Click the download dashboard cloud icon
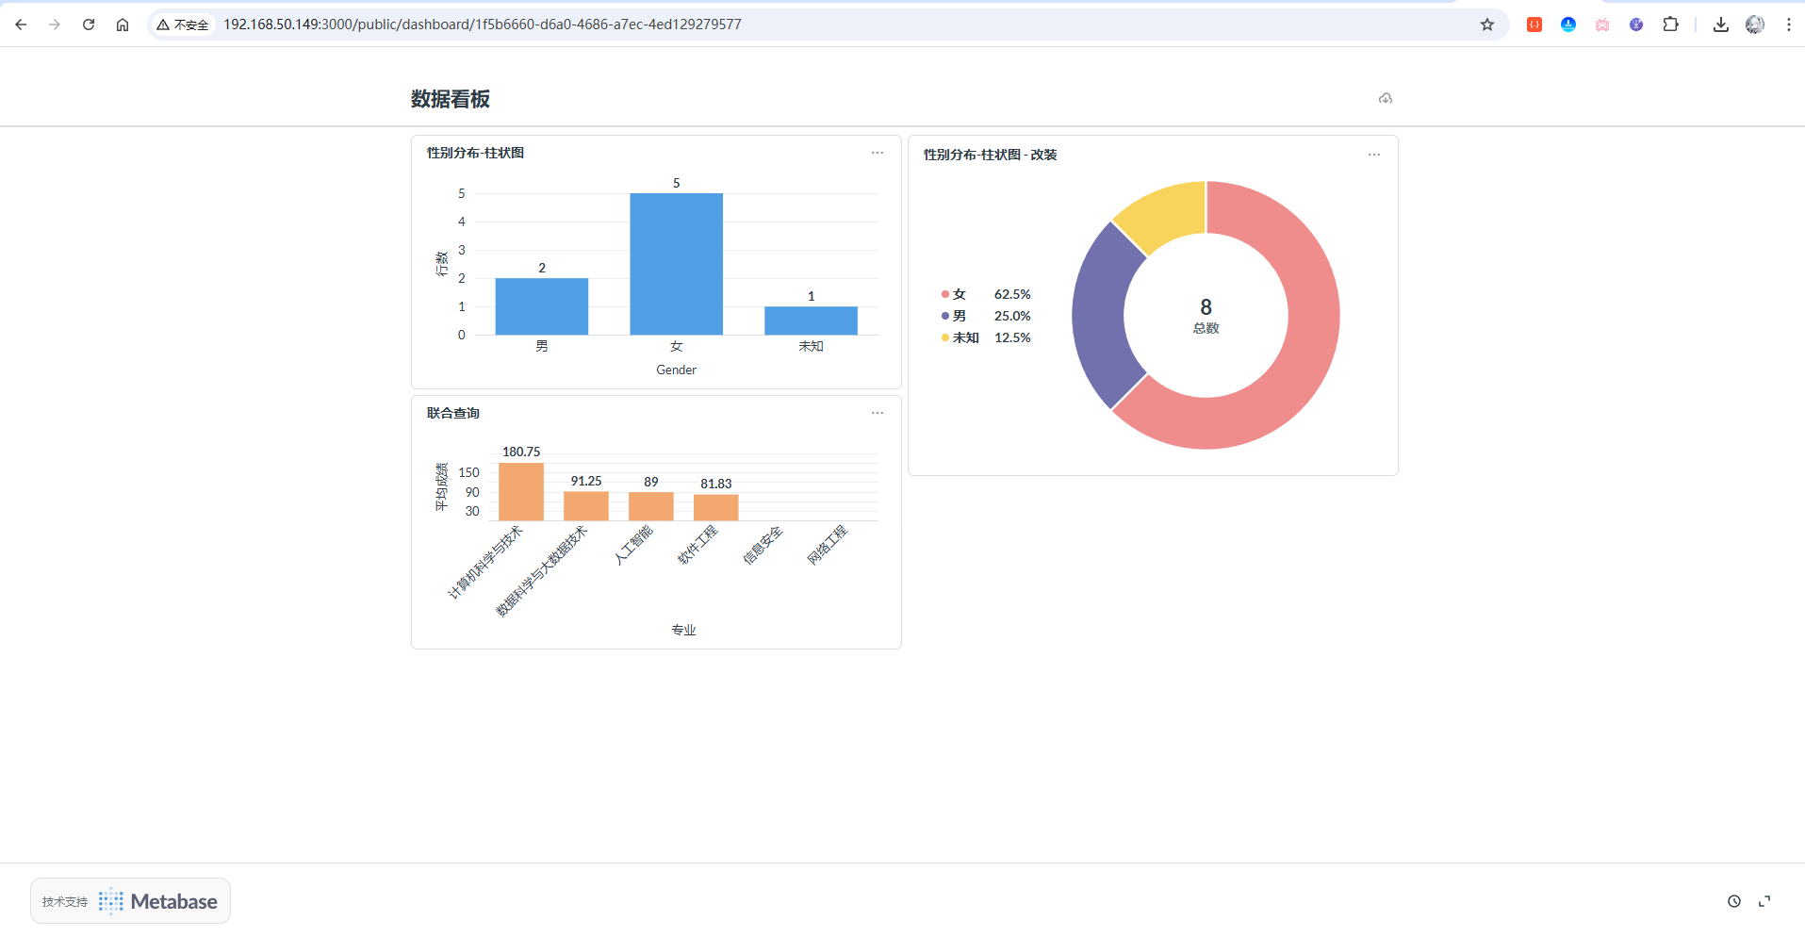 (x=1385, y=98)
